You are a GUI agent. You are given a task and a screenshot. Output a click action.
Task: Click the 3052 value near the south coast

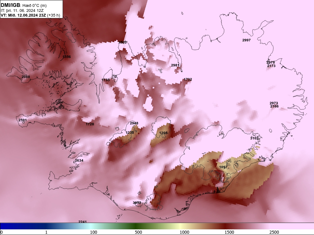pyautogui.click(x=137, y=203)
